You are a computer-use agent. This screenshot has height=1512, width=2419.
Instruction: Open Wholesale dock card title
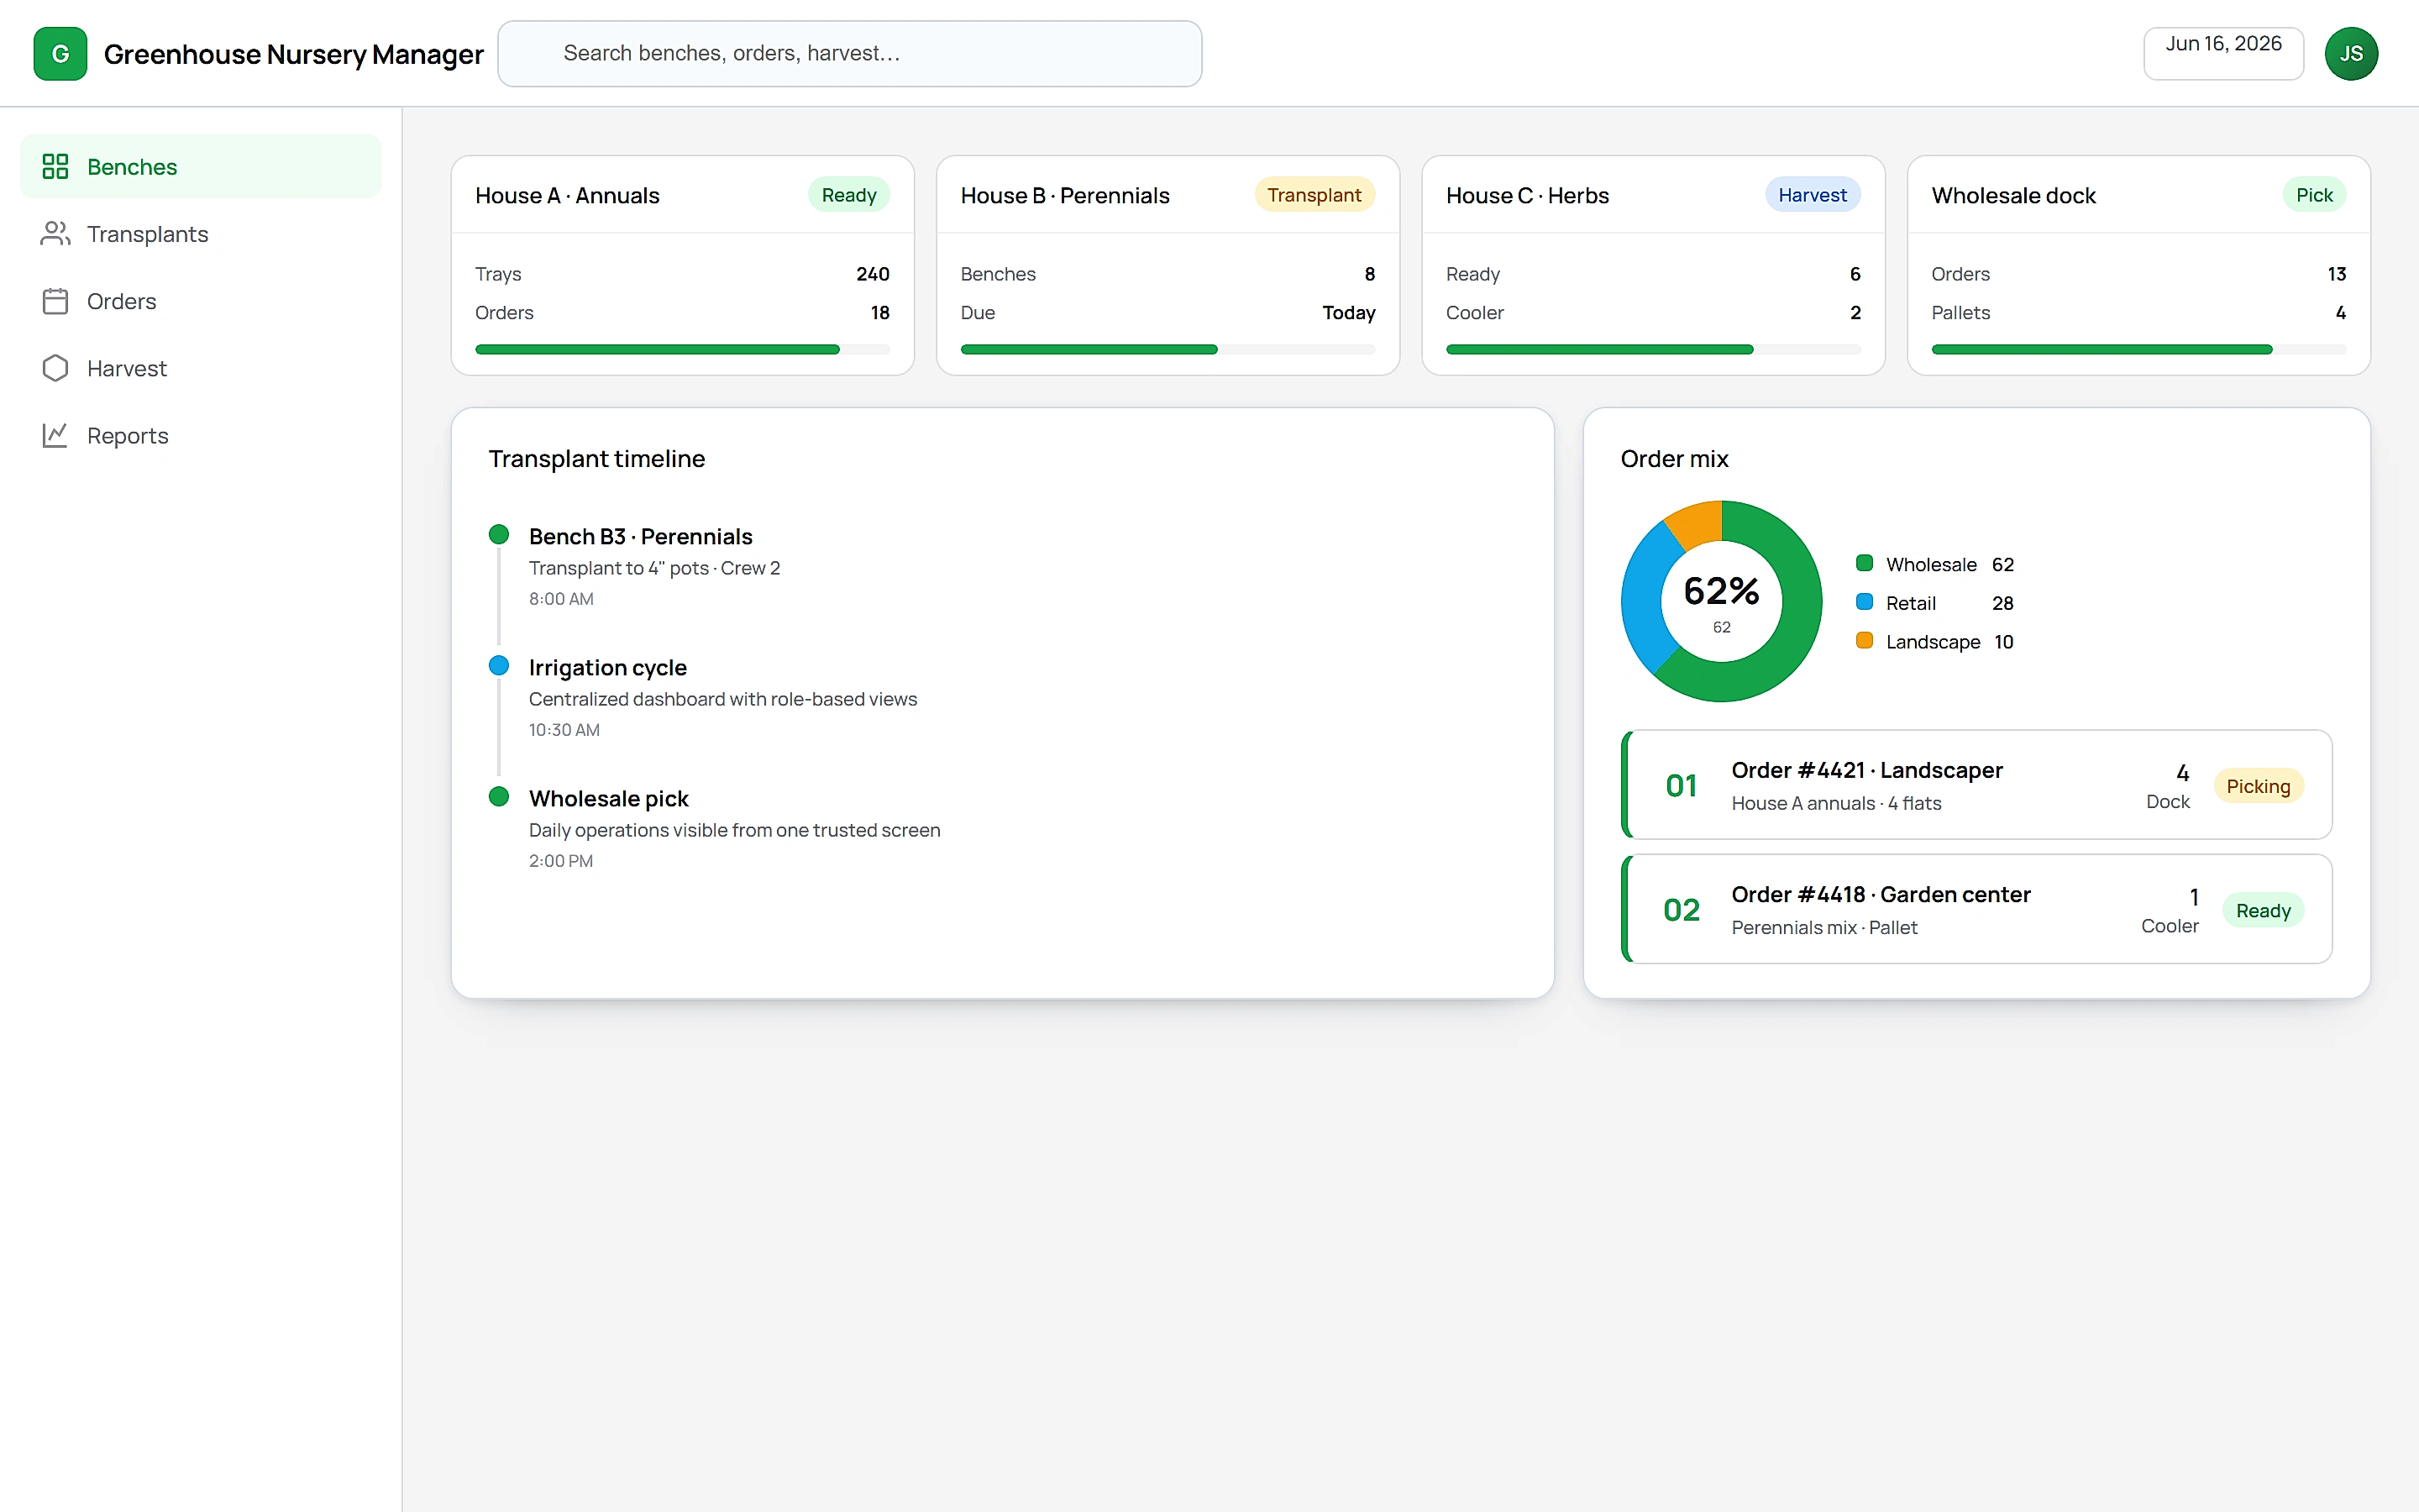tap(2013, 195)
